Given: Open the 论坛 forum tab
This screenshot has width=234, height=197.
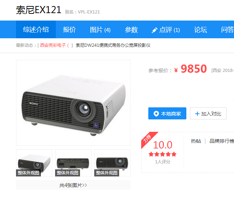Looking at the screenshot, I should point(201,29).
